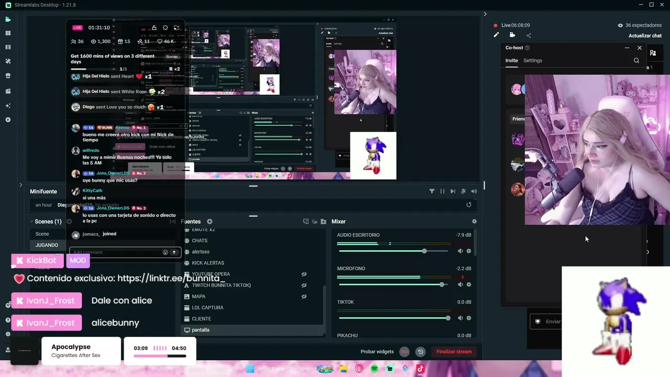Click Finalizar stream button
670x377 pixels.
coord(454,352)
